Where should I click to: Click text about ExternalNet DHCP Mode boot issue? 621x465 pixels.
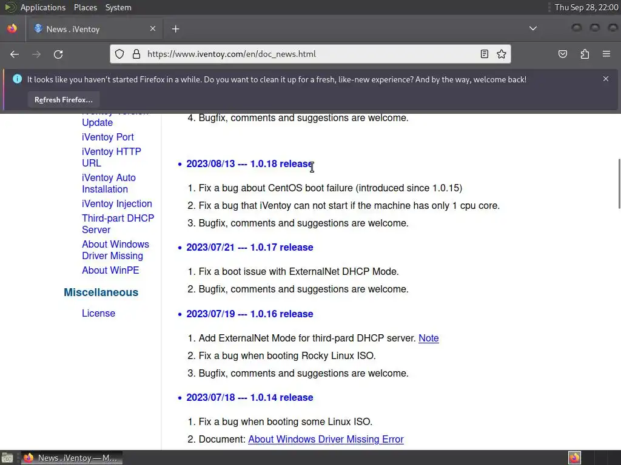tap(298, 272)
